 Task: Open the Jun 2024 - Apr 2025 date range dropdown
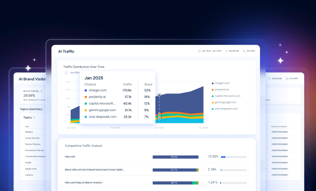point(211,51)
